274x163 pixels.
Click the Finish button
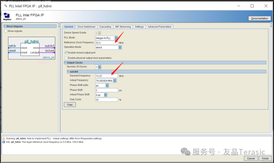pos(265,158)
